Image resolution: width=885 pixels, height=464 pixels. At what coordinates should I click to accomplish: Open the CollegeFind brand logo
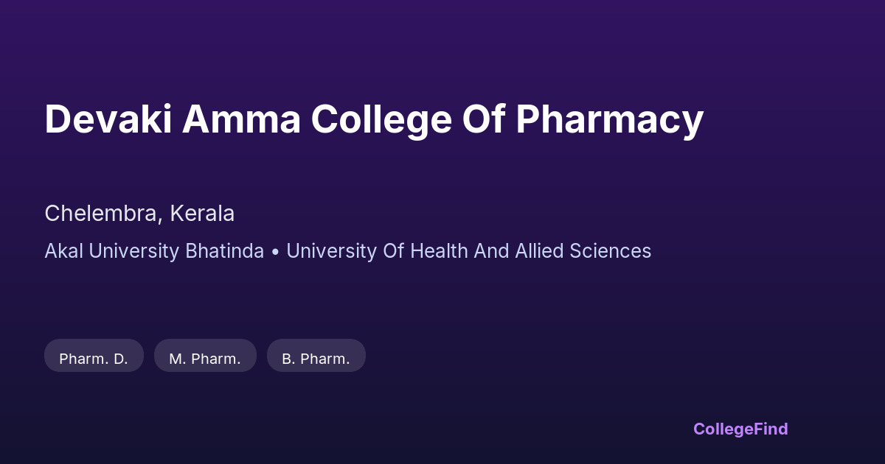(x=740, y=429)
